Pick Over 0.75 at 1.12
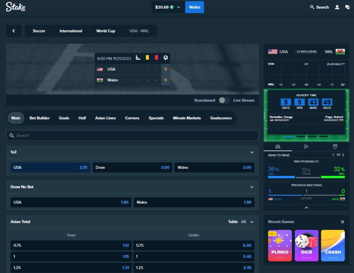 point(71,245)
